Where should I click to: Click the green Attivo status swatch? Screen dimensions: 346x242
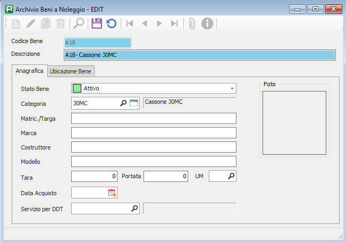click(x=77, y=88)
